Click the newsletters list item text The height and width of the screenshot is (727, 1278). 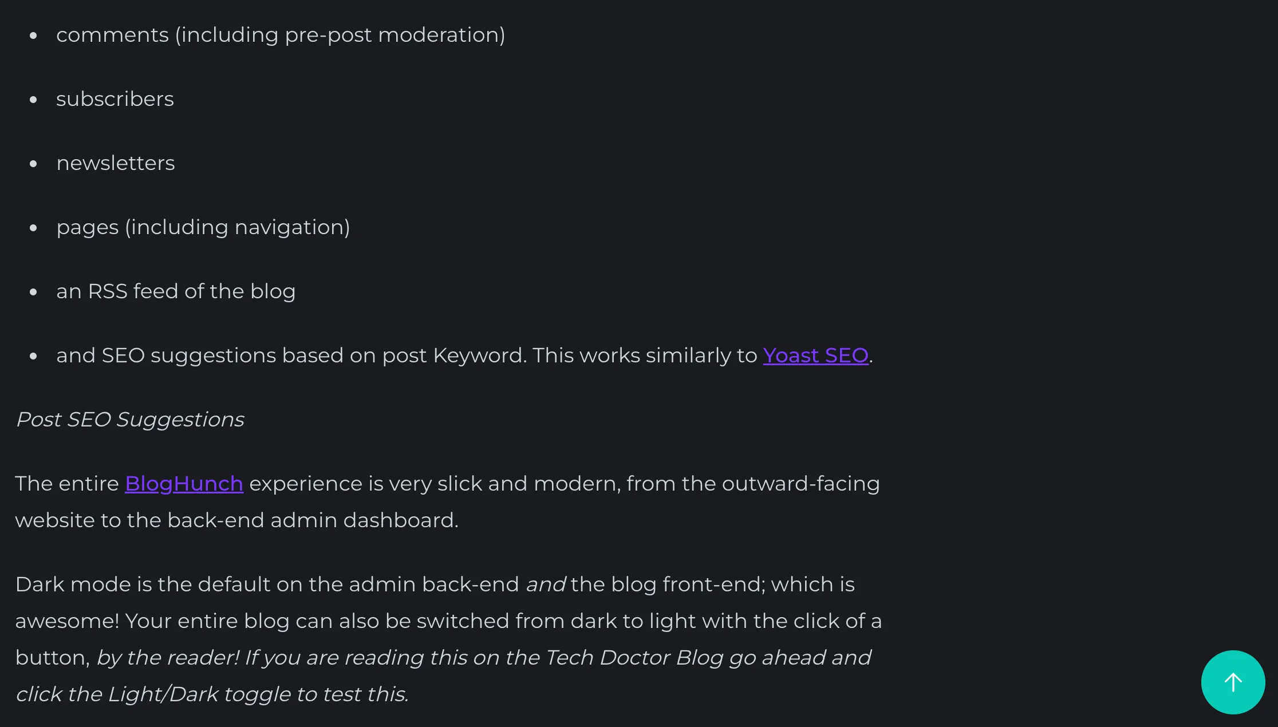pyautogui.click(x=116, y=163)
